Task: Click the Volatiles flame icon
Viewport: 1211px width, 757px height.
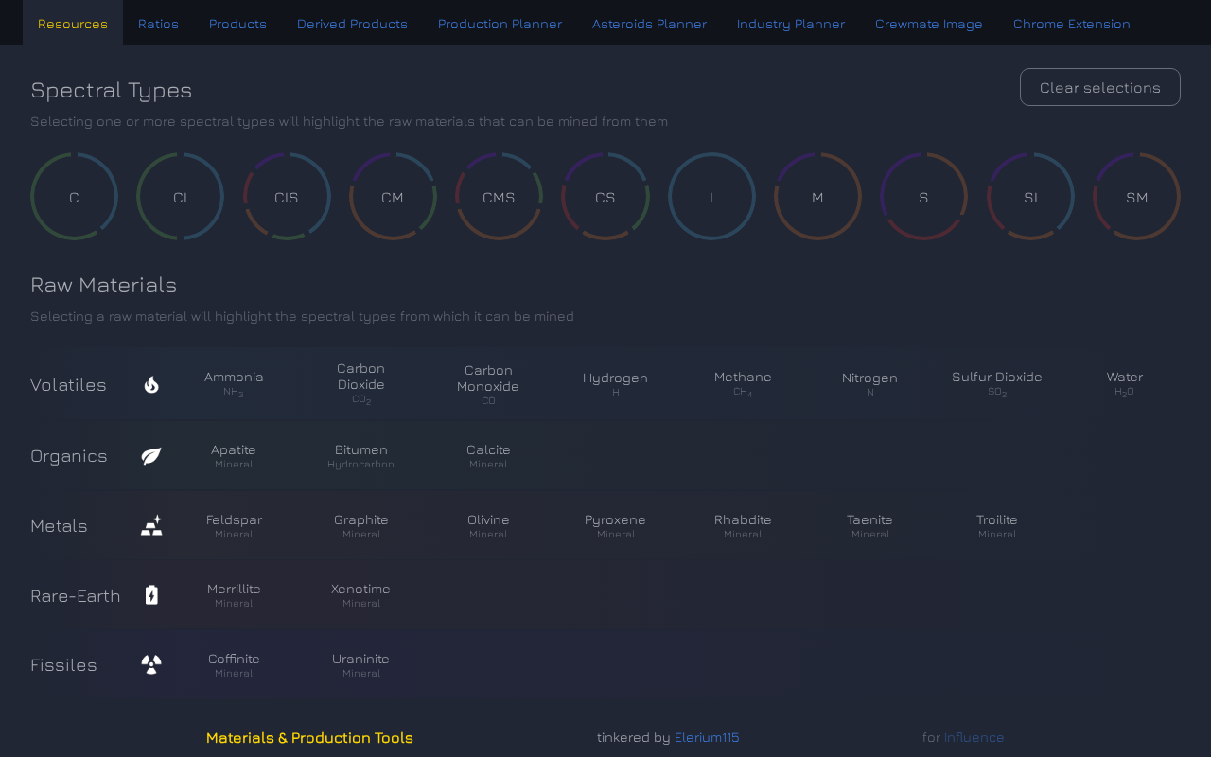Action: tap(151, 384)
